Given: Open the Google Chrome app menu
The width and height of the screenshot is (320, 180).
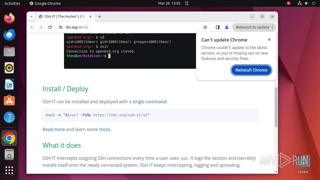Looking at the screenshot, I should (45, 3).
